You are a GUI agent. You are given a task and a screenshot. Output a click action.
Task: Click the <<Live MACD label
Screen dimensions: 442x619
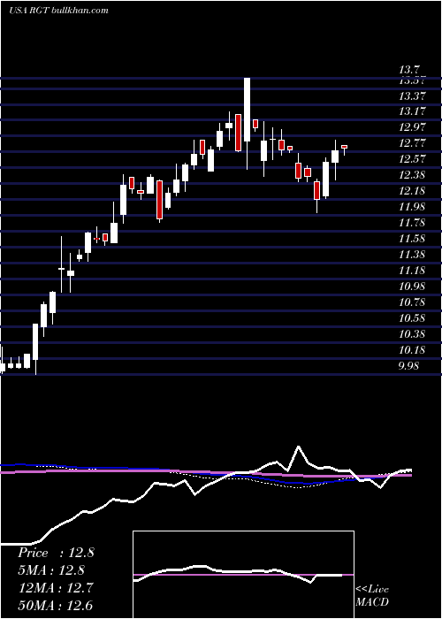coord(372,595)
